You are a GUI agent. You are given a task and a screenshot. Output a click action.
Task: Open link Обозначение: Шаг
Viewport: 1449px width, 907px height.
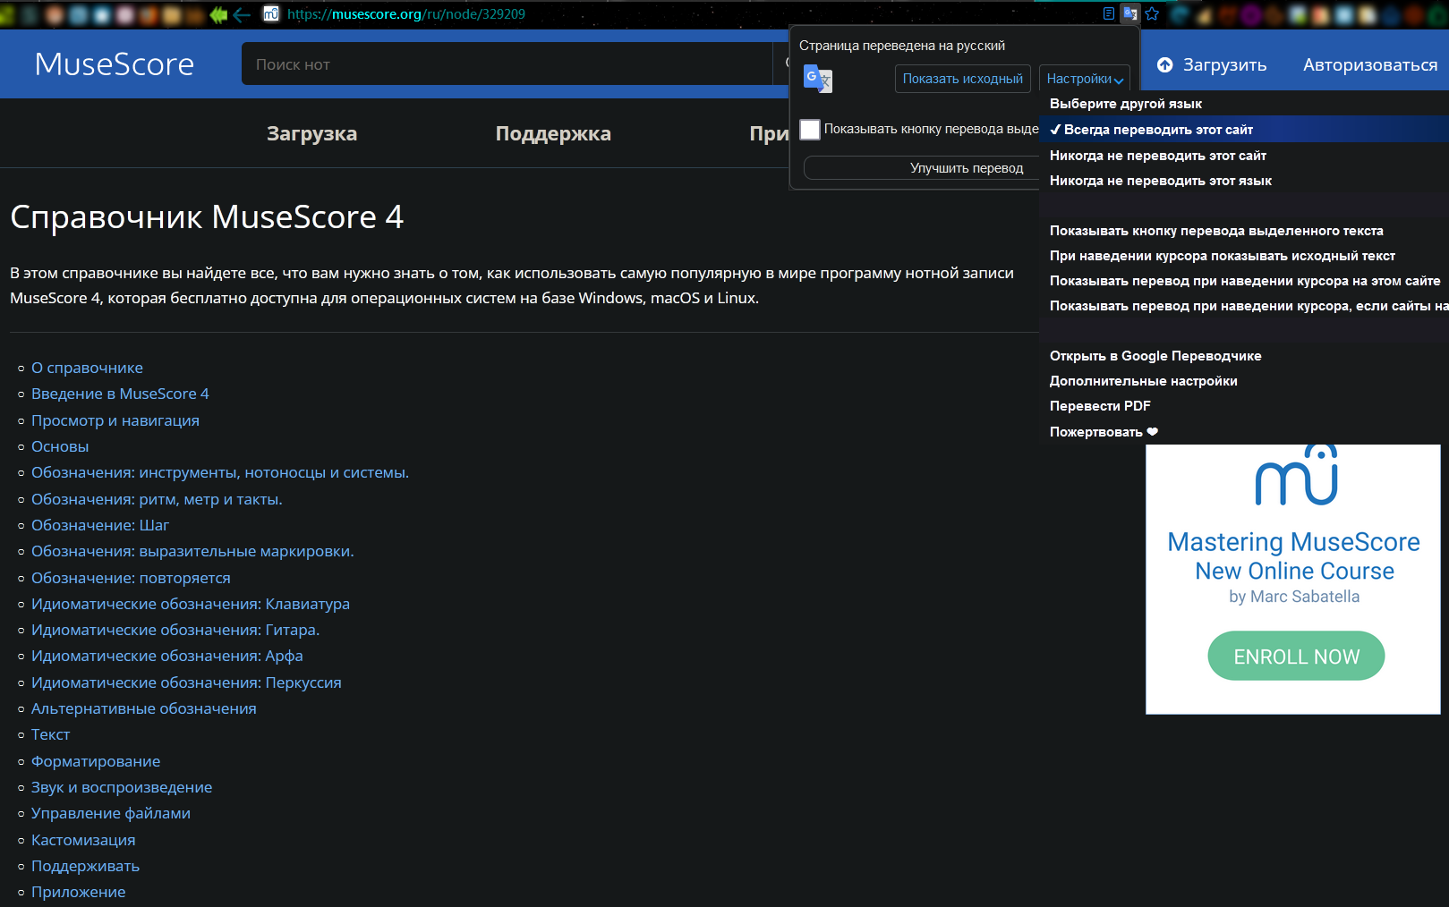pyautogui.click(x=100, y=525)
